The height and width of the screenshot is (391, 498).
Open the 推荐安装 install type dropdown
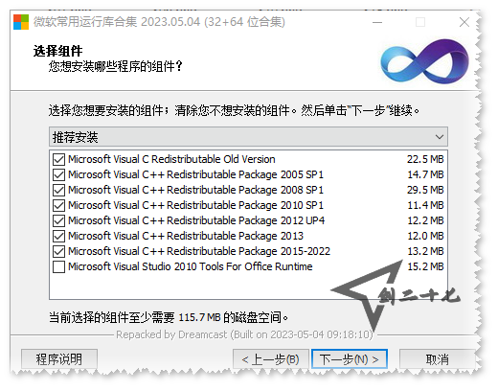pyautogui.click(x=248, y=137)
